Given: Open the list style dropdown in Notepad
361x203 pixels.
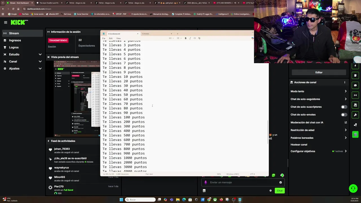Looking at the screenshot, I should [179, 38].
